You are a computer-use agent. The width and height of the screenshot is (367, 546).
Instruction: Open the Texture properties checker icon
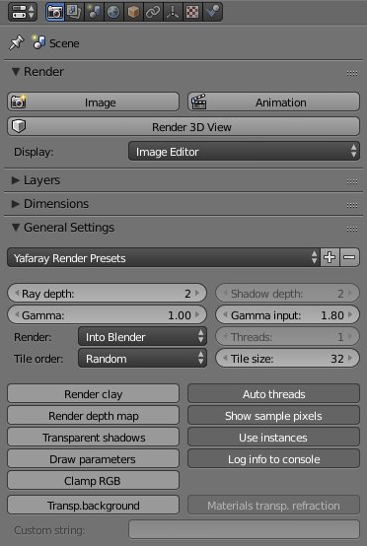coord(192,12)
